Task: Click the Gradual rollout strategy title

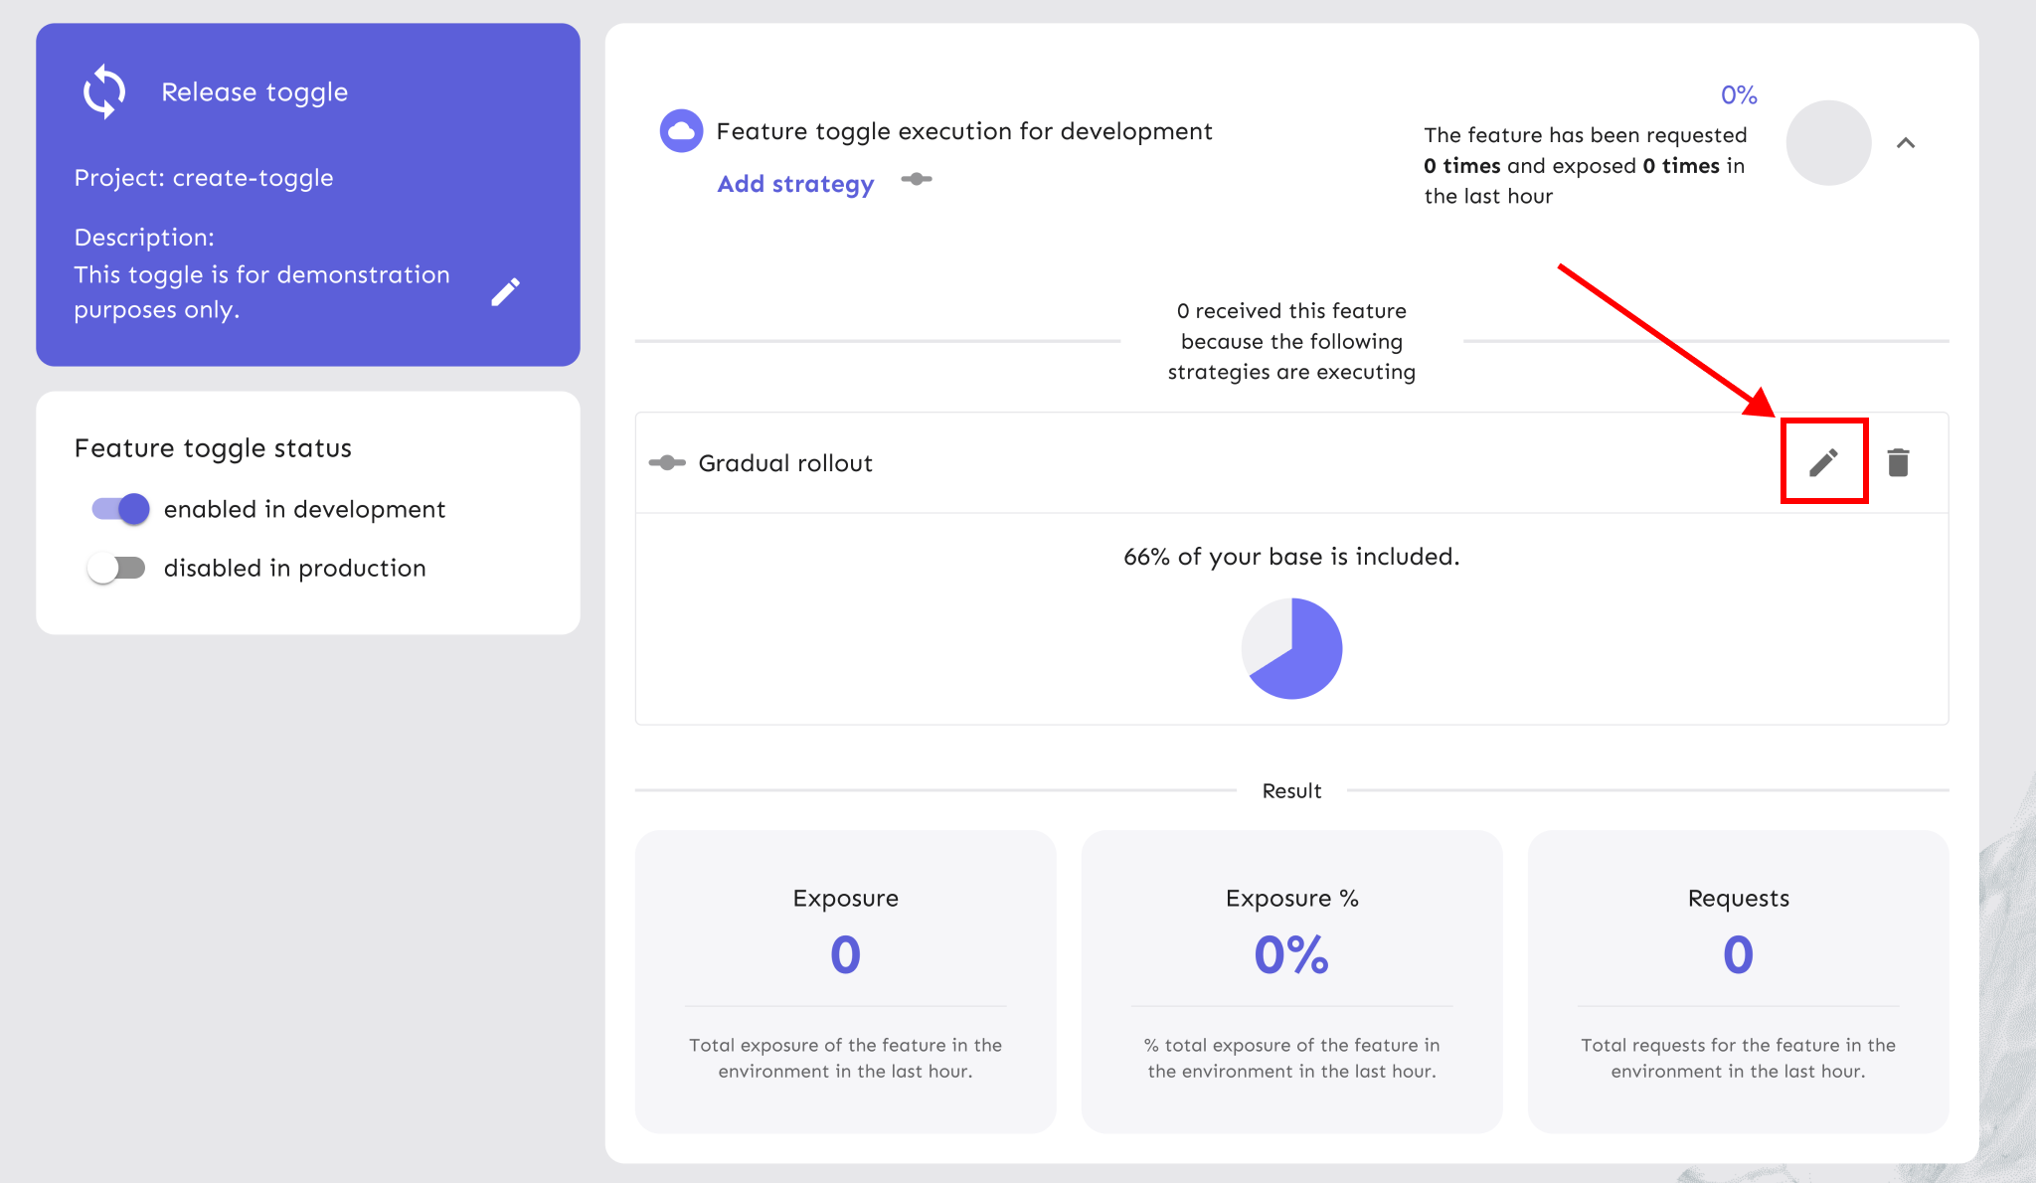Action: [x=784, y=463]
